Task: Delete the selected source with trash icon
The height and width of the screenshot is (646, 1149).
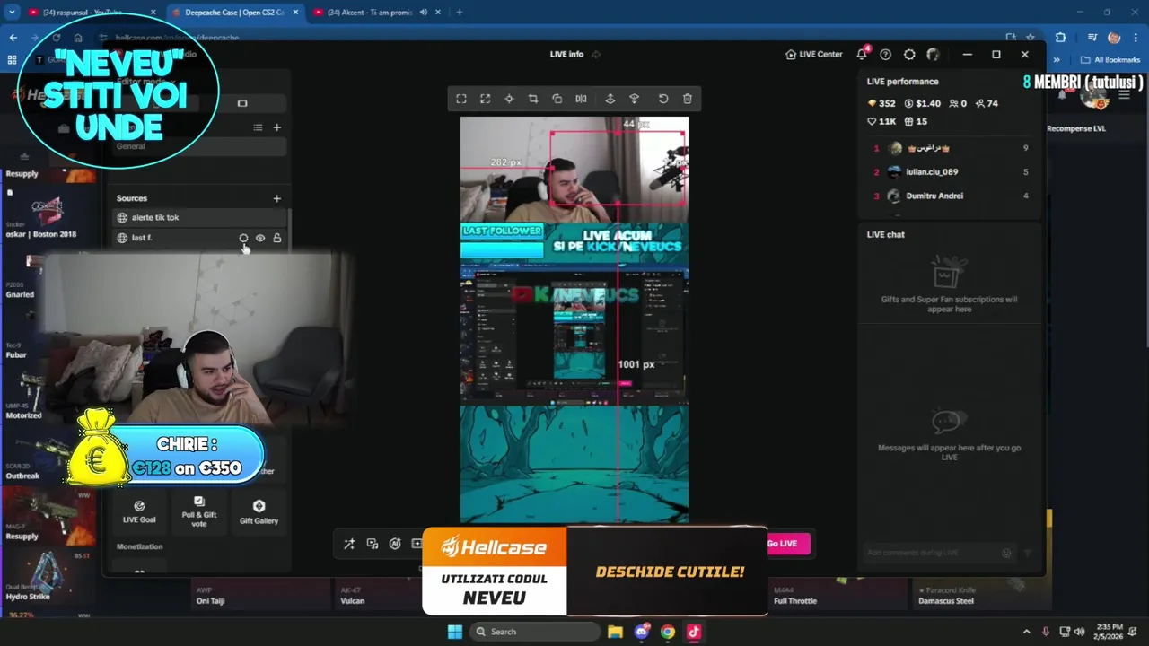Action: 688,99
